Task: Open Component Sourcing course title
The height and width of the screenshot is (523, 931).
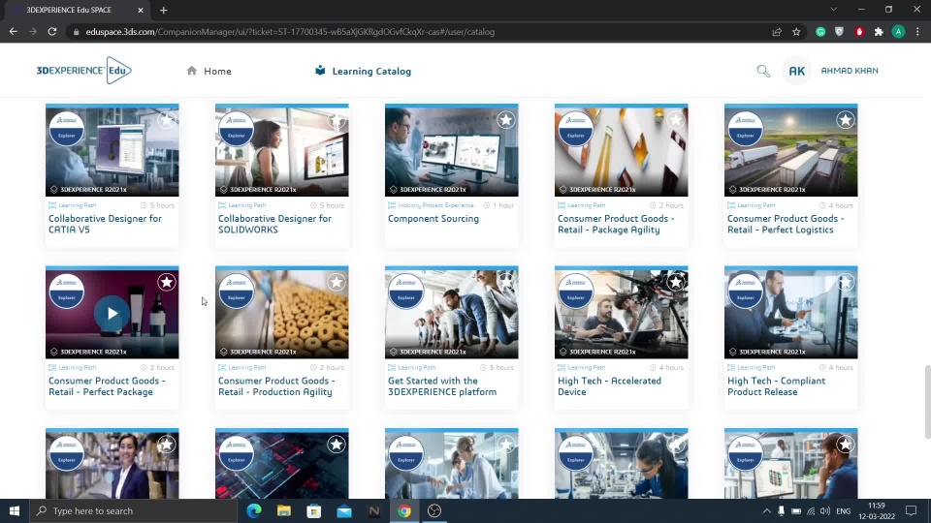Action: [433, 219]
